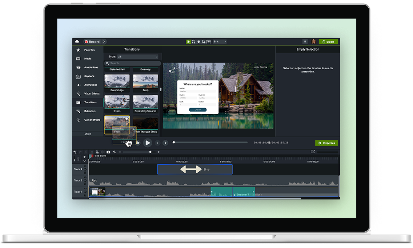Focus the transitions Search field
The image size is (413, 248).
point(132,63)
